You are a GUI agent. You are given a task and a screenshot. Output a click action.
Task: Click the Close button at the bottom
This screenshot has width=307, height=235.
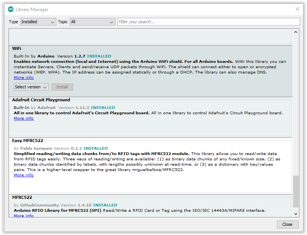coord(288,224)
